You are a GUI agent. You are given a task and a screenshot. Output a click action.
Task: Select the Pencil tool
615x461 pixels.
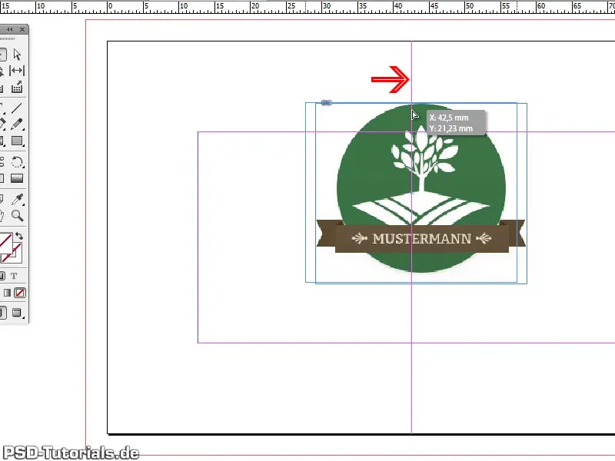[16, 124]
